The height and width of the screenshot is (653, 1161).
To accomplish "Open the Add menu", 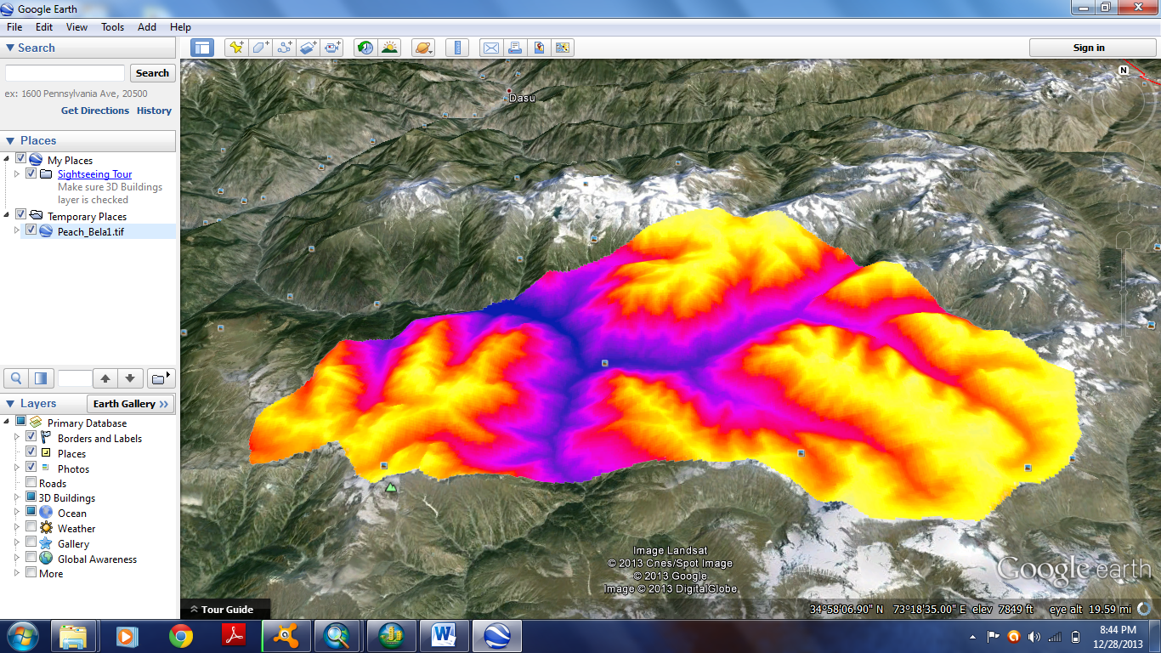I will point(147,27).
